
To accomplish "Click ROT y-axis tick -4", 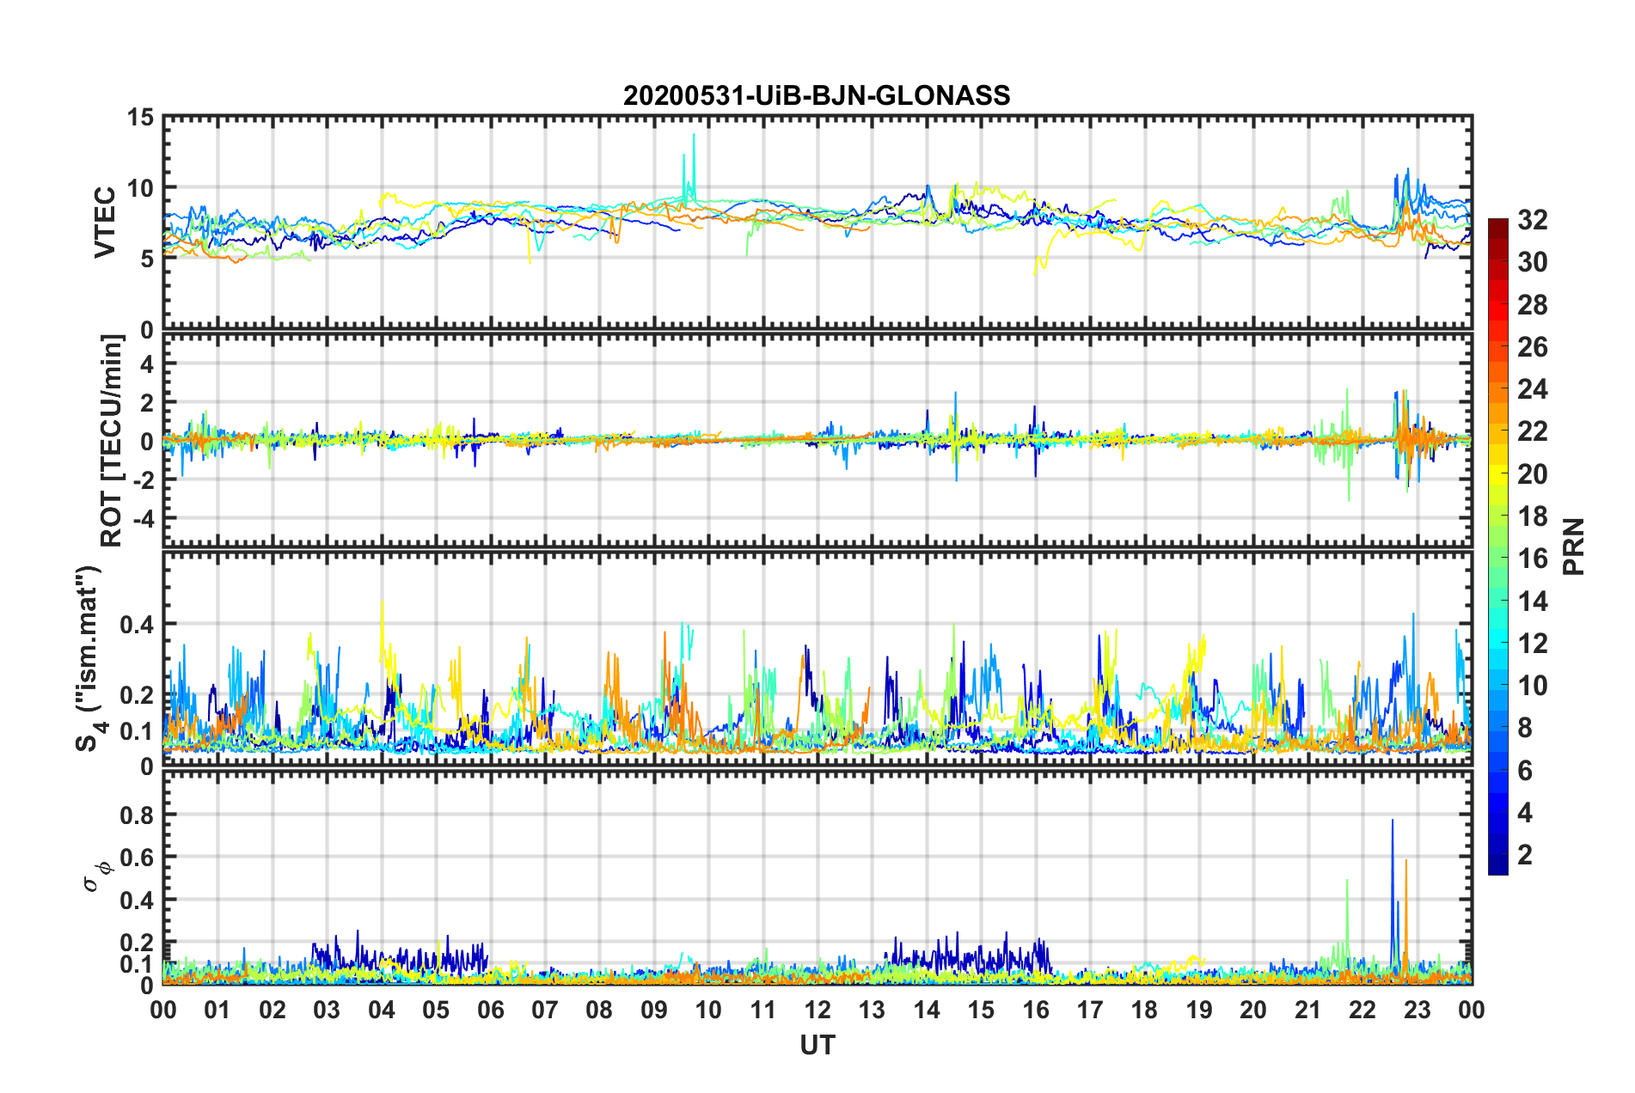I will [x=143, y=518].
